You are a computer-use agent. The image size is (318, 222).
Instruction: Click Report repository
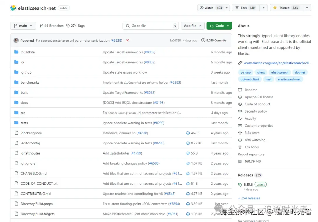(x=251, y=154)
